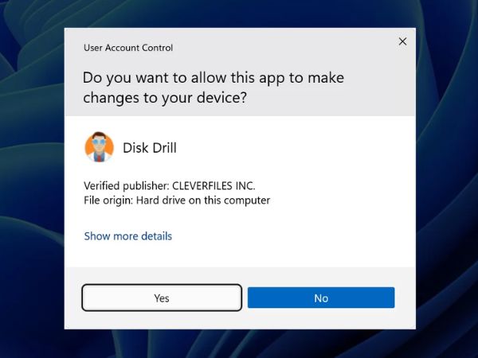Select the 'changes to your device?' heading line
This screenshot has height=358, width=478.
point(165,99)
